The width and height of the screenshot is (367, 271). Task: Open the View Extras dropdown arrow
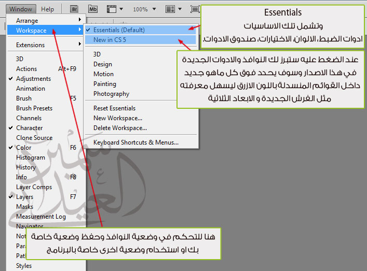point(121,9)
